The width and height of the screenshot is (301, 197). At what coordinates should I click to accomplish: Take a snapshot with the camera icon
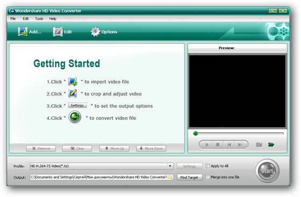click(259, 144)
